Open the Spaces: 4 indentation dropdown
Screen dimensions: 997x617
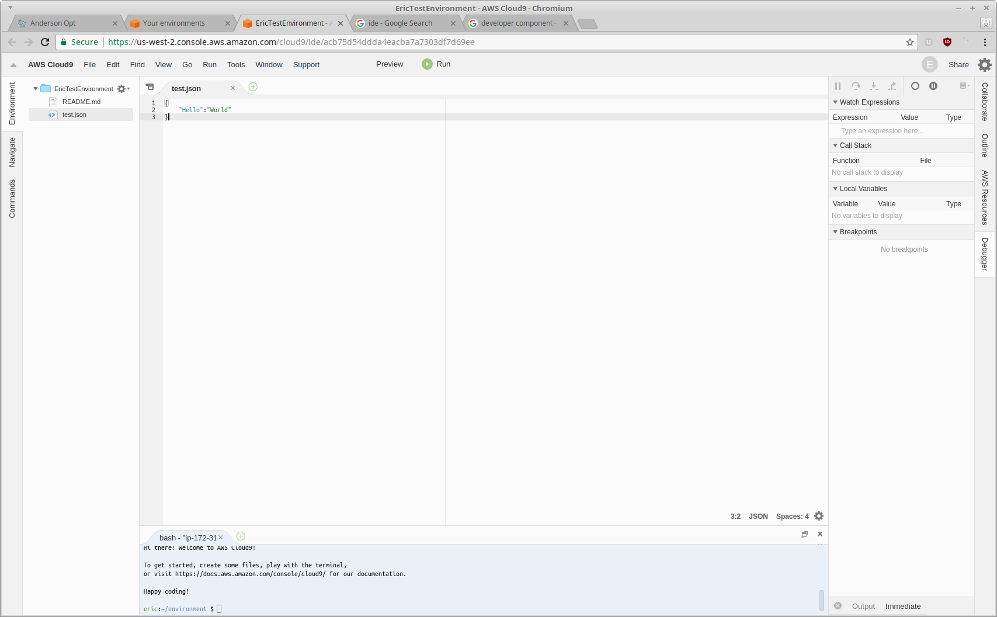tap(792, 517)
